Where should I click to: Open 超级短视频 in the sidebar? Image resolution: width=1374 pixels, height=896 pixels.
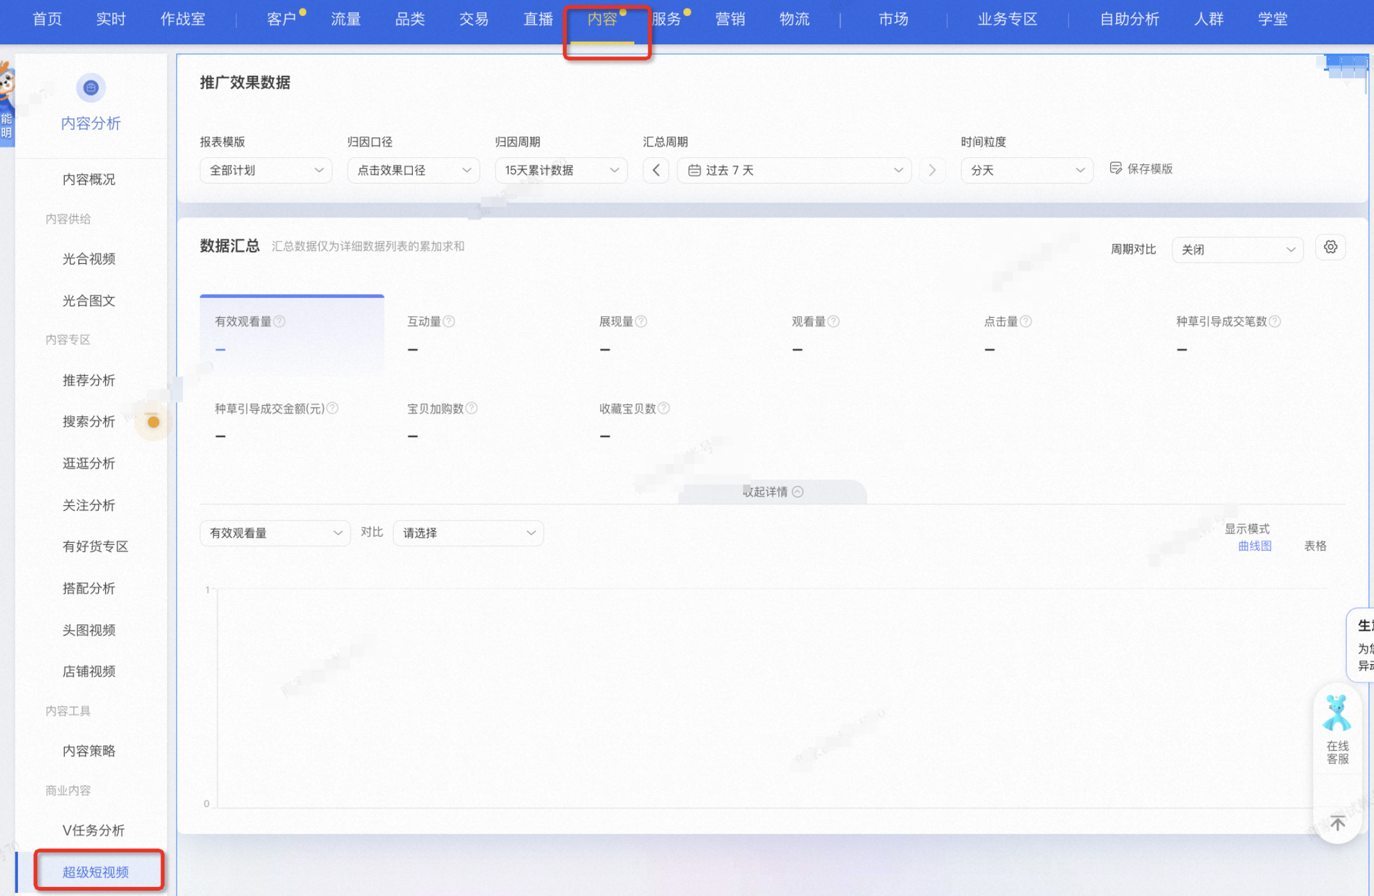[96, 872]
